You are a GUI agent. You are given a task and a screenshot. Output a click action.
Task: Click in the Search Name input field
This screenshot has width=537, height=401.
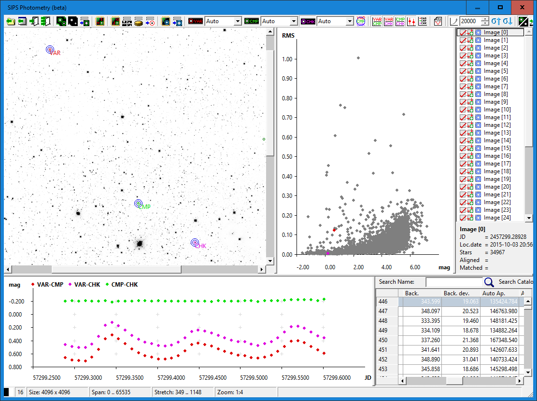pyautogui.click(x=454, y=282)
